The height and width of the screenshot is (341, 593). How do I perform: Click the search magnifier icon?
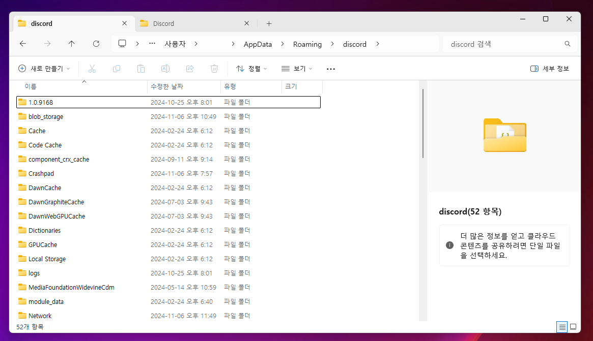point(567,44)
